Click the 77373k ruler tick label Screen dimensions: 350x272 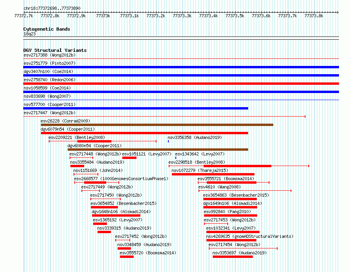click(103, 16)
